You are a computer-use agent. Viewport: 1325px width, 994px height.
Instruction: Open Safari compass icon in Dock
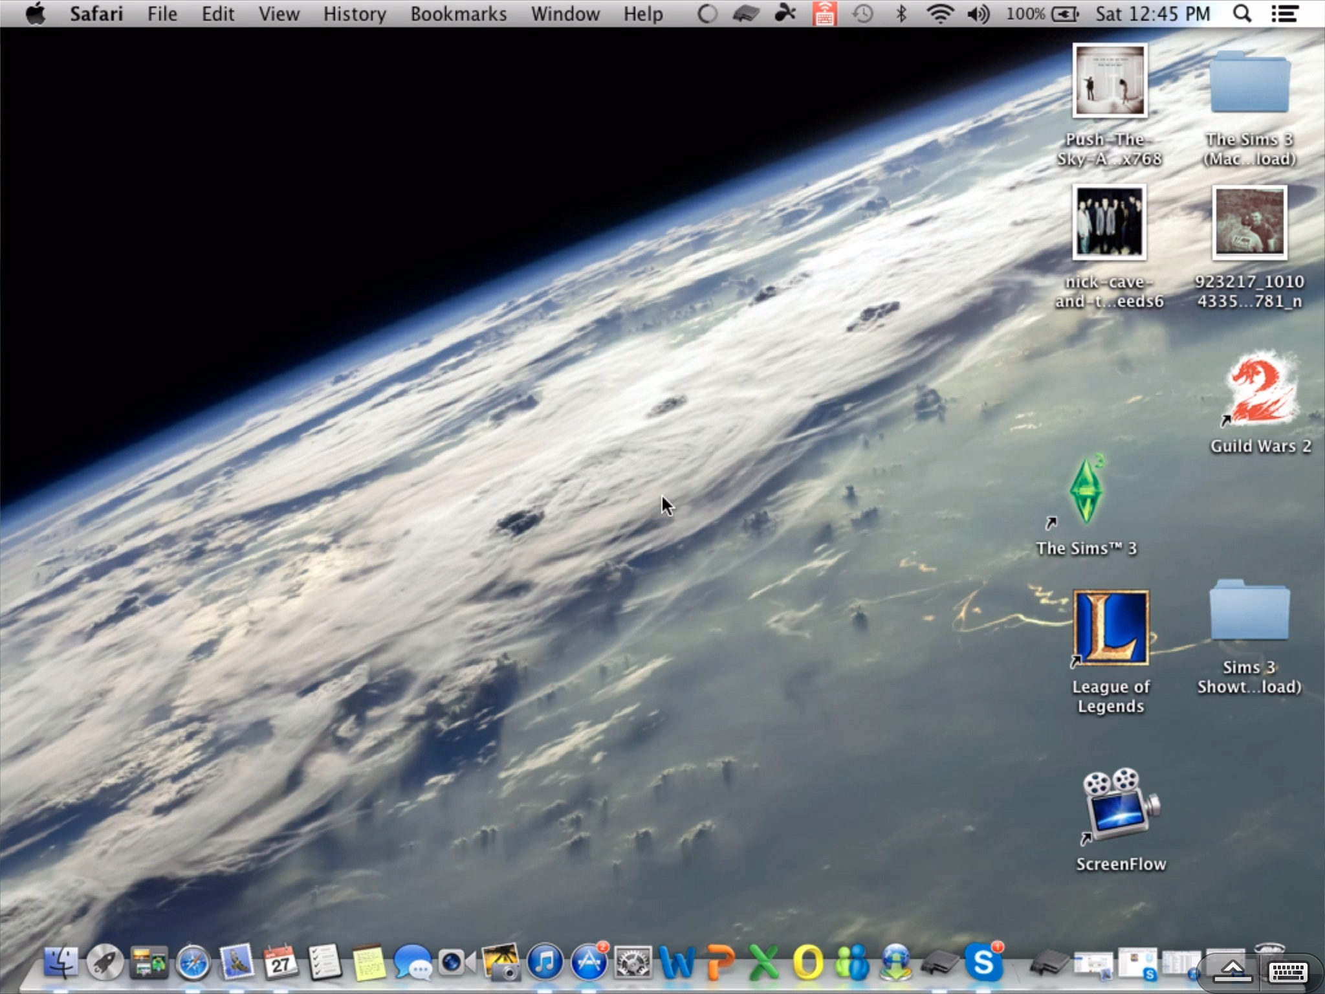193,963
